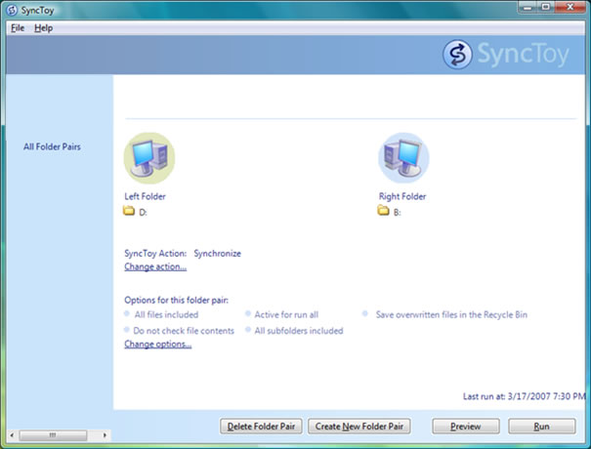Viewport: 591px width, 449px height.
Task: Click the 'Last run at' timestamp text
Action: (x=524, y=396)
